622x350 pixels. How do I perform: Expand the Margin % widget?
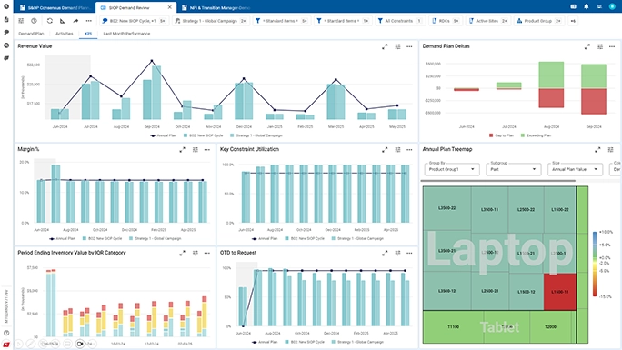(182, 150)
